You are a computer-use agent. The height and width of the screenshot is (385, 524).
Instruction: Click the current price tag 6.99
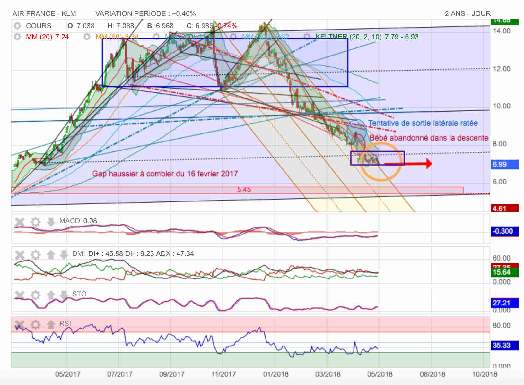[x=504, y=165]
